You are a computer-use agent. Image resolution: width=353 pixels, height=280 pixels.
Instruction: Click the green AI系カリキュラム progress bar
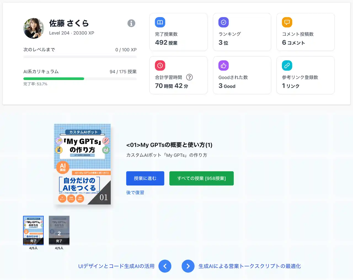[x=54, y=79]
